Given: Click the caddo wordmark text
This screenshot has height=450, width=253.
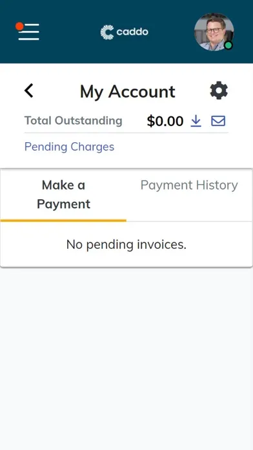Looking at the screenshot, I should tap(132, 32).
